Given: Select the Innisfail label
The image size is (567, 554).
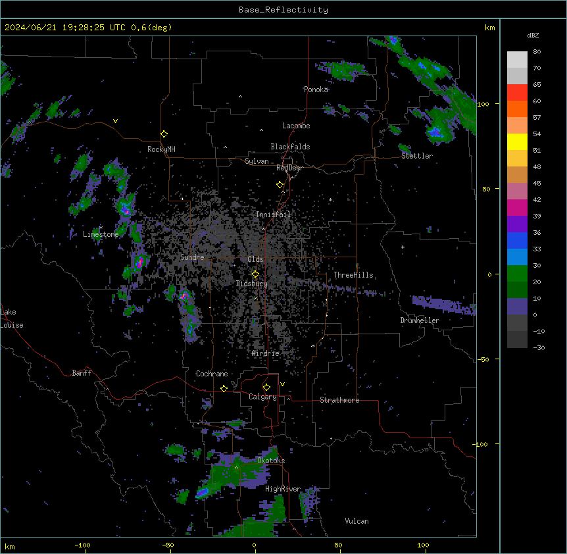Looking at the screenshot, I should click(273, 214).
